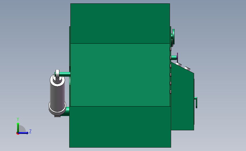Click the red origin ball of the triad

pos(18,133)
